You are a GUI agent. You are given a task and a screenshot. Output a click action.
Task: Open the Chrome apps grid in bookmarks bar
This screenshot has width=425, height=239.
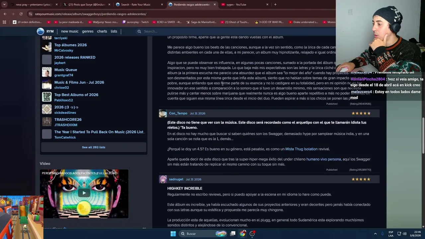4,22
